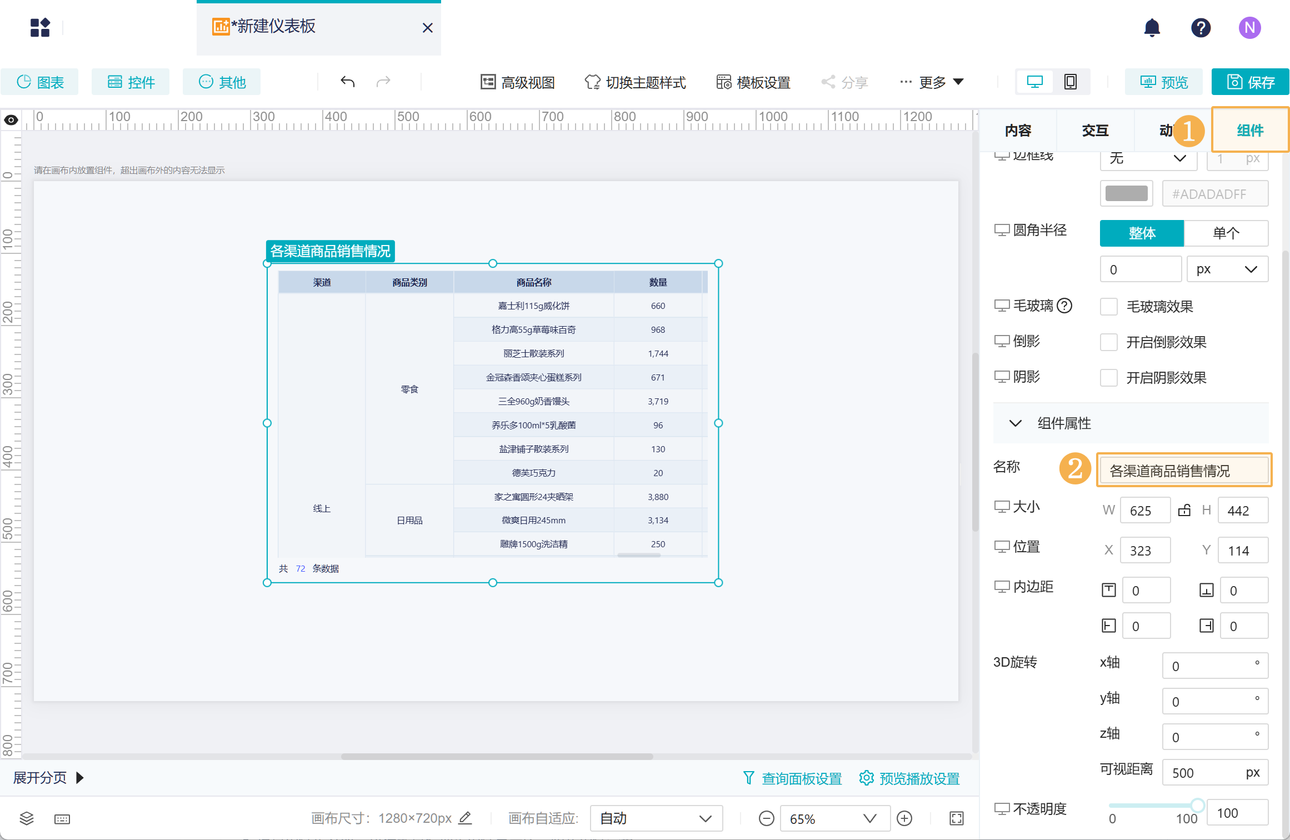Edit canvas size pencil icon
This screenshot has width=1290, height=840.
point(466,818)
